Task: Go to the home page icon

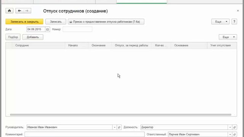Action: (x=9, y=11)
